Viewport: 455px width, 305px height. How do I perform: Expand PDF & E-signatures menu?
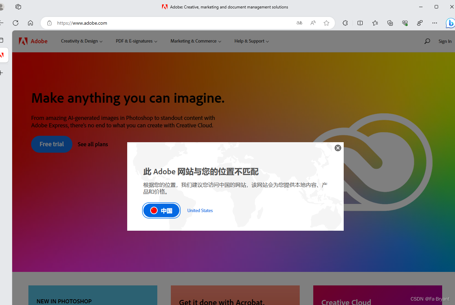[x=136, y=41]
